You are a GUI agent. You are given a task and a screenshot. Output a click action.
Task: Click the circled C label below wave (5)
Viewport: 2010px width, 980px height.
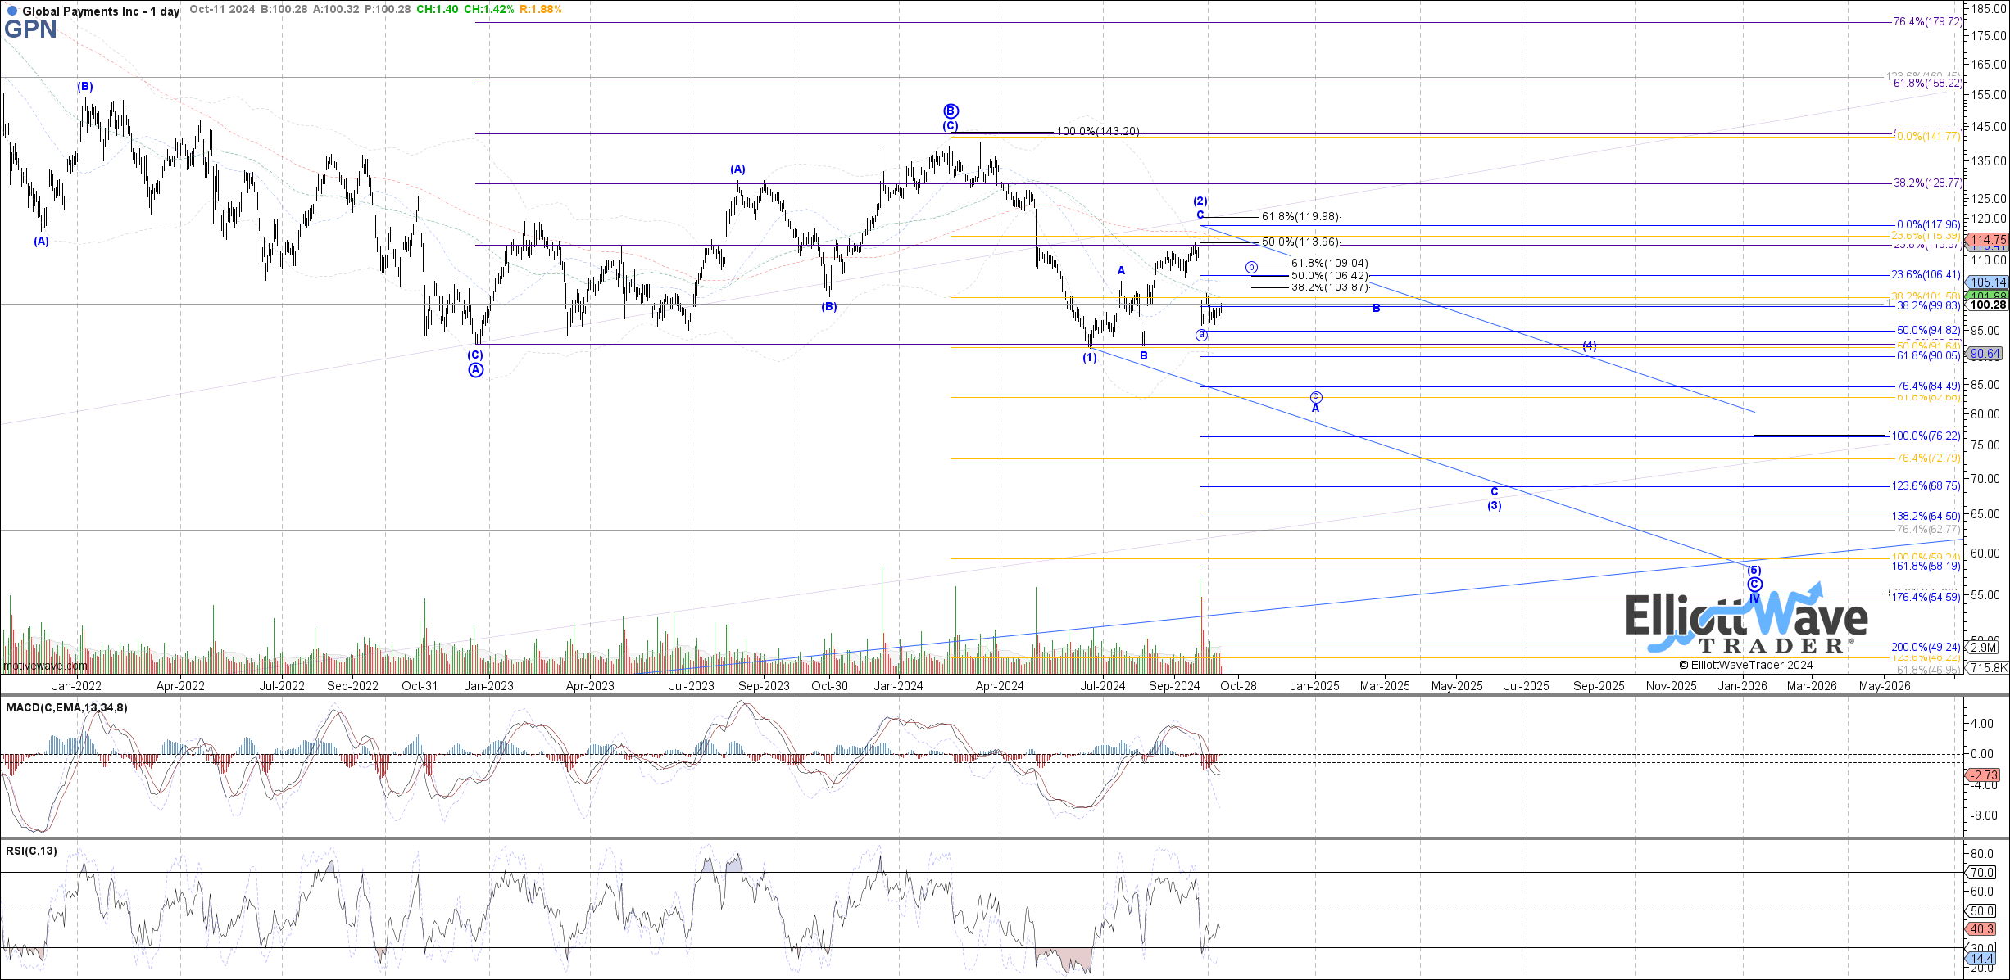(1754, 584)
